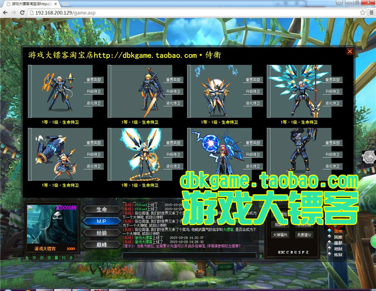Viewport: 376px width, 291px height.
Task: Switch to the 生命 status tab
Action: pos(102,209)
